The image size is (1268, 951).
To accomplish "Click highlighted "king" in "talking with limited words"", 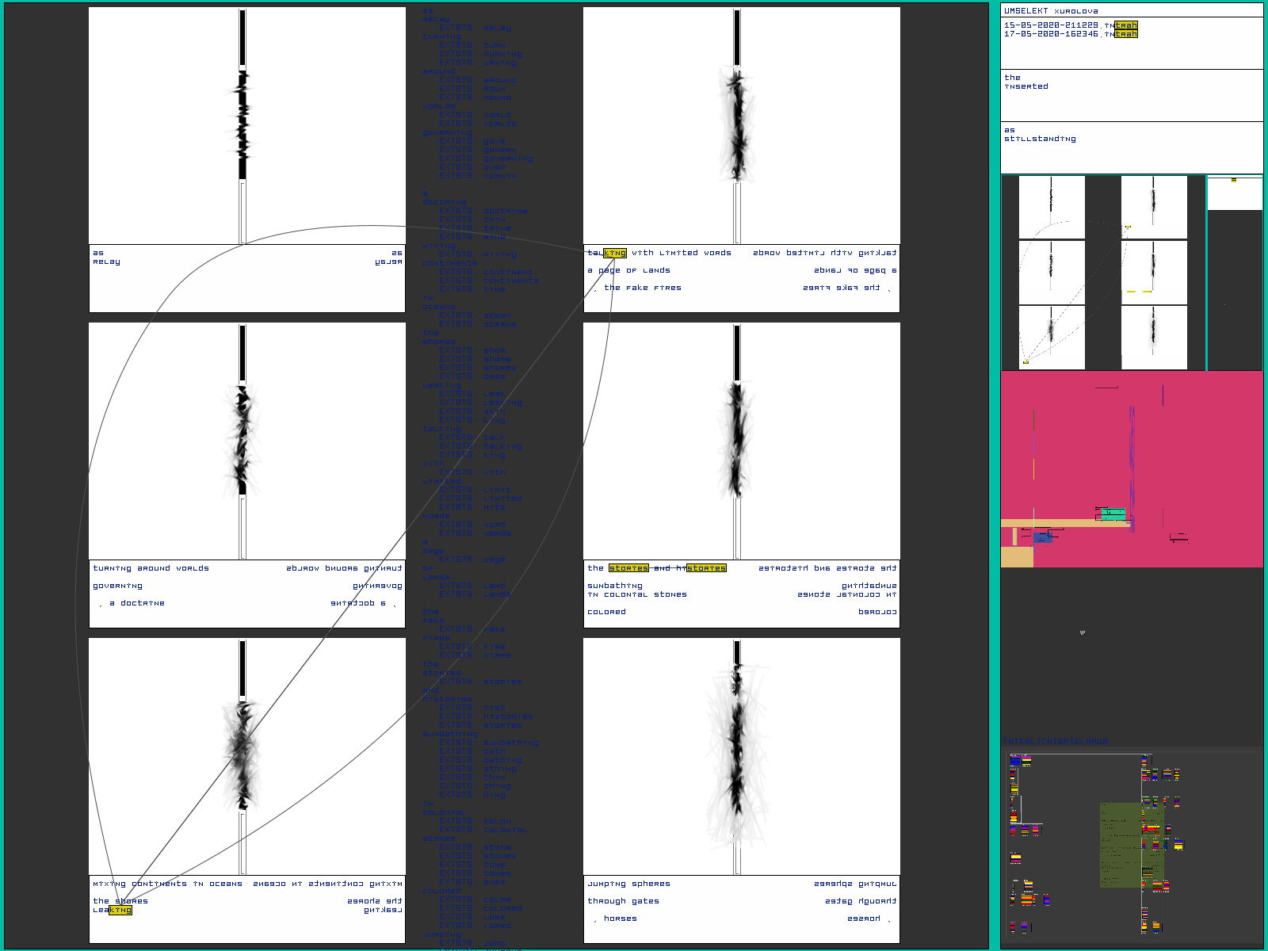I will pyautogui.click(x=615, y=253).
